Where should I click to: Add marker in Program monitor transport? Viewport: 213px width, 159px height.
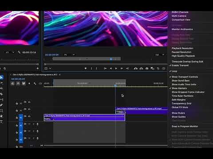86,68
